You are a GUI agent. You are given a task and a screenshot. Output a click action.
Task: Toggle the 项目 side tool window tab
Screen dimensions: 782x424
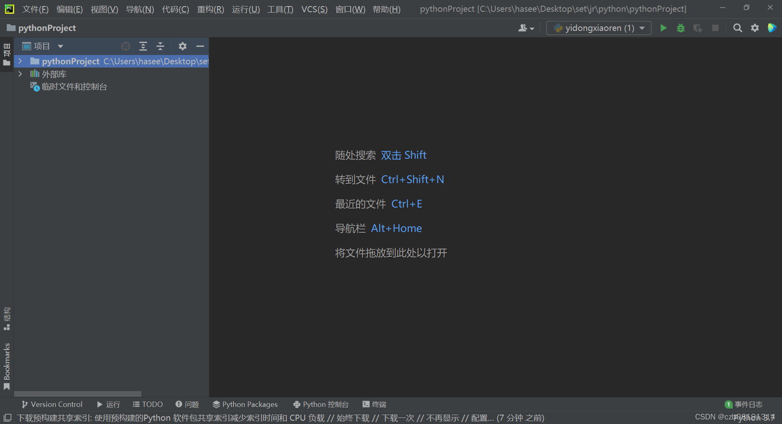click(x=7, y=55)
